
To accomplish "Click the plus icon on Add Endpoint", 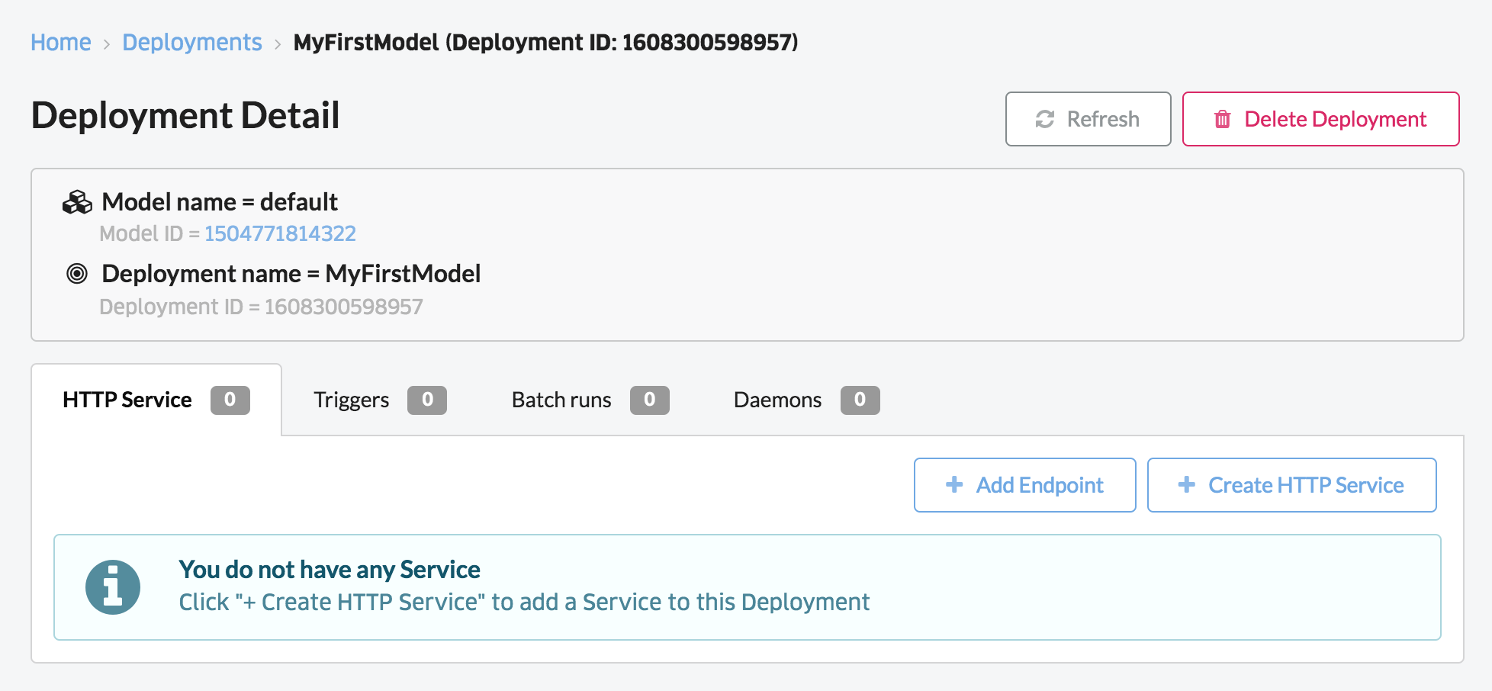I will point(953,484).
